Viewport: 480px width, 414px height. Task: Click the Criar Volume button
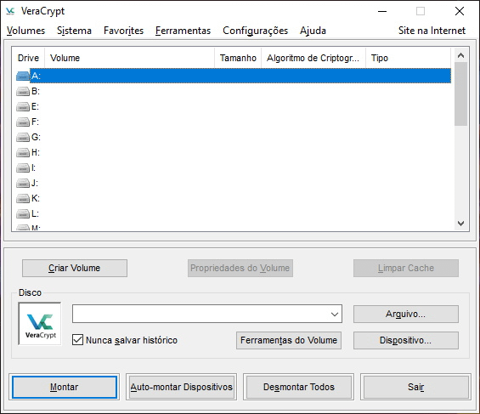point(75,268)
